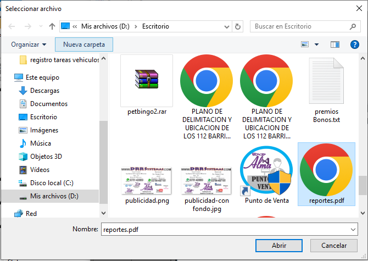Click the Nueva carpeta button
368x261 pixels.
tap(83, 45)
